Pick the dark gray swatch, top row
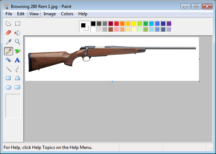This screenshot has width=216, height=154. click(99, 24)
